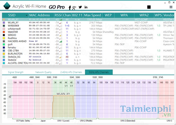Click the US Public Safety band label
Viewport: 176px width, 125px height.
point(23,121)
